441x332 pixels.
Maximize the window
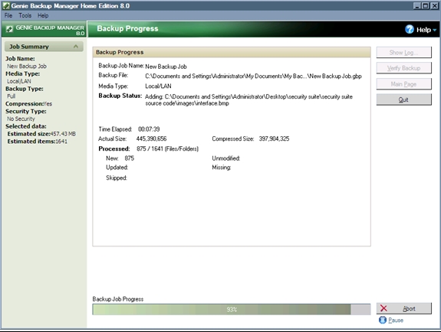[426, 5]
